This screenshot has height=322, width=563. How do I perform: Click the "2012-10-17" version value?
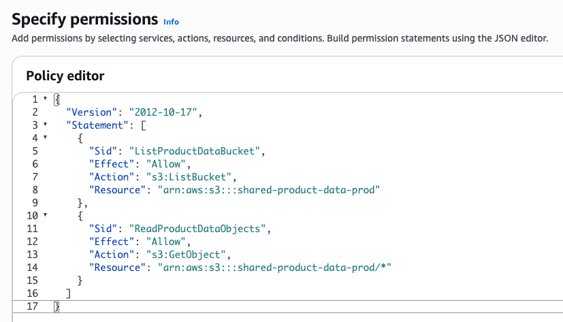(x=163, y=112)
